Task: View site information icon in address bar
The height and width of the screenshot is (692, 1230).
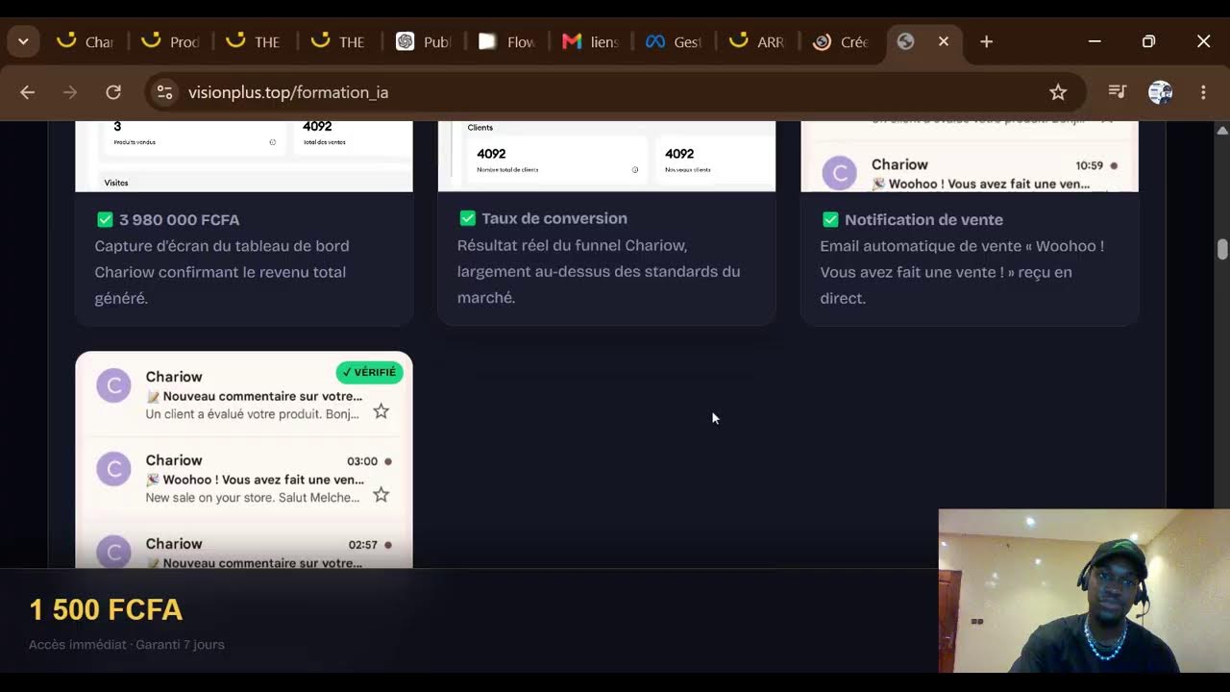Action: [x=164, y=92]
